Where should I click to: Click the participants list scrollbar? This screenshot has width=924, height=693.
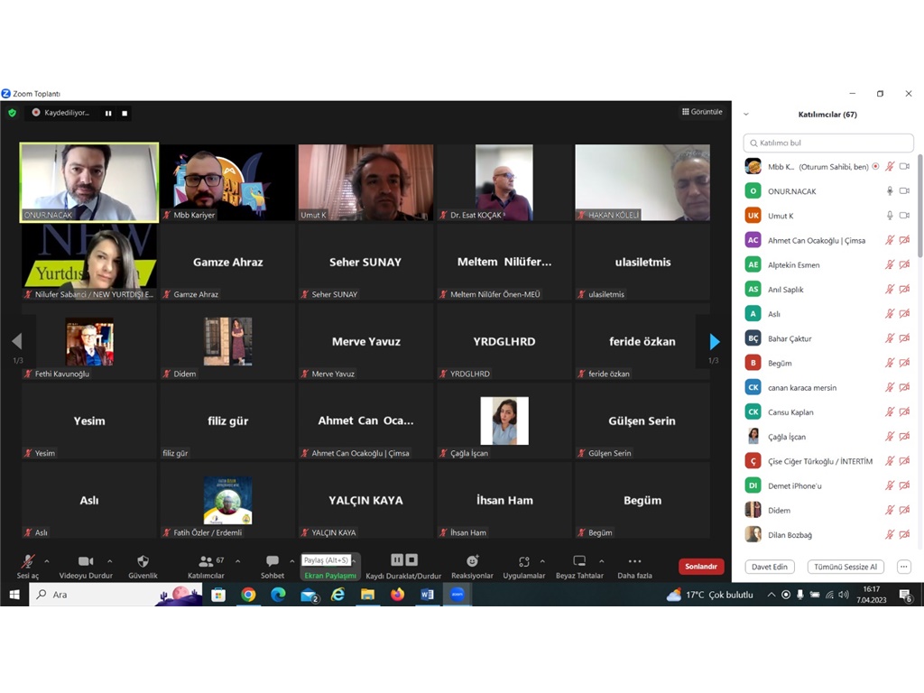(x=919, y=206)
